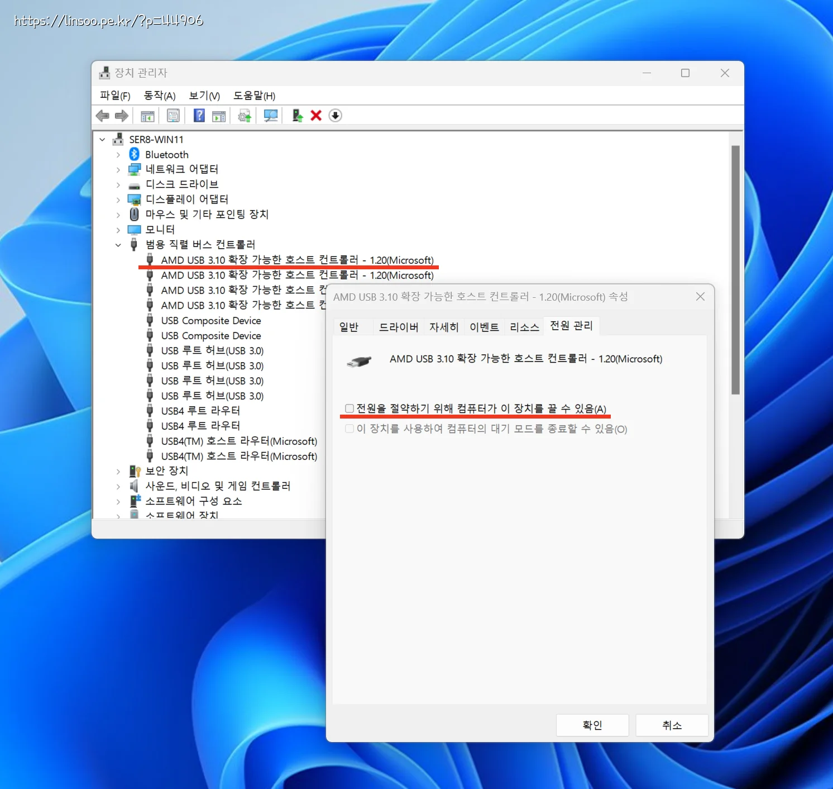Viewport: 833px width, 789px height.
Task: Toggle the show/hide action pane toolbar icon
Action: pyautogui.click(x=219, y=116)
